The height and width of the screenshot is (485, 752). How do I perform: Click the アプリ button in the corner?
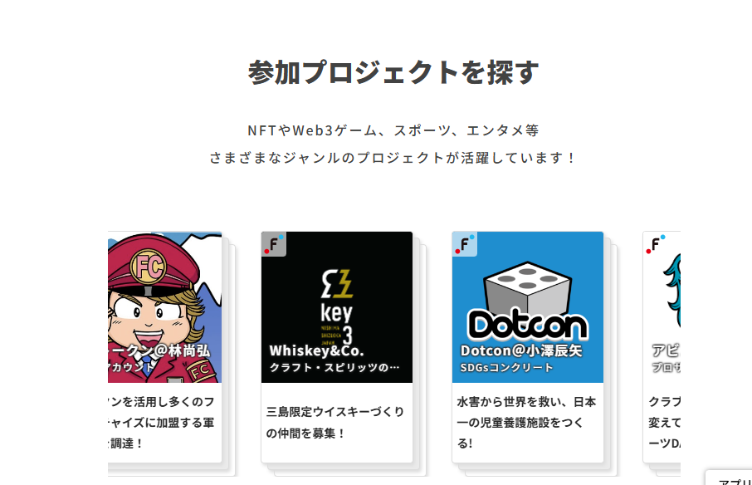(x=729, y=478)
